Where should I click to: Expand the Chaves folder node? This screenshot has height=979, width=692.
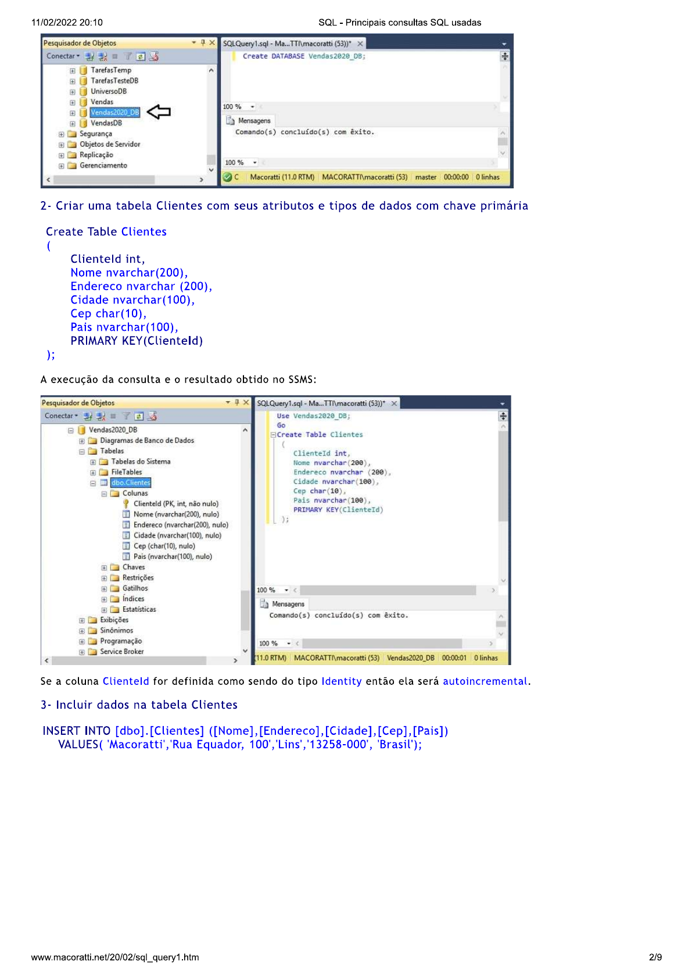104,567
